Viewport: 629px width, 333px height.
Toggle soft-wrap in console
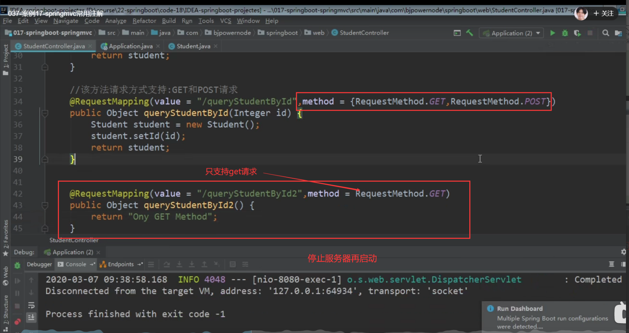(31, 305)
